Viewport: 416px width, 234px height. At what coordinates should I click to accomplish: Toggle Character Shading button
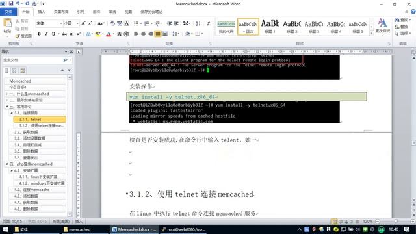[x=119, y=34]
